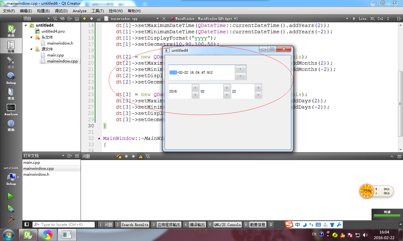Open the 编辑 (Edit) mode
The image size is (403, 241).
coord(11,46)
